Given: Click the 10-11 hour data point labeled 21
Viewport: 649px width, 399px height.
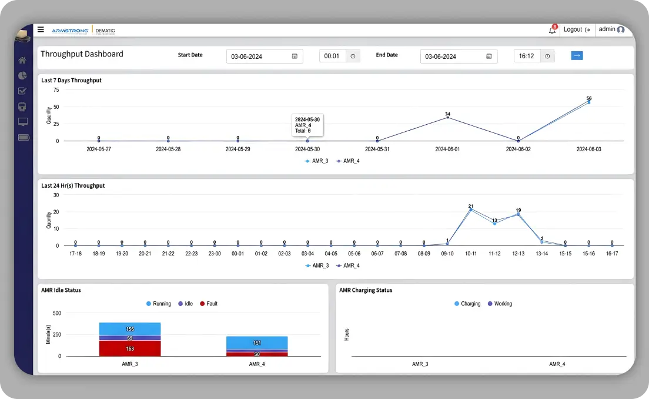Looking at the screenshot, I should click(x=471, y=210).
